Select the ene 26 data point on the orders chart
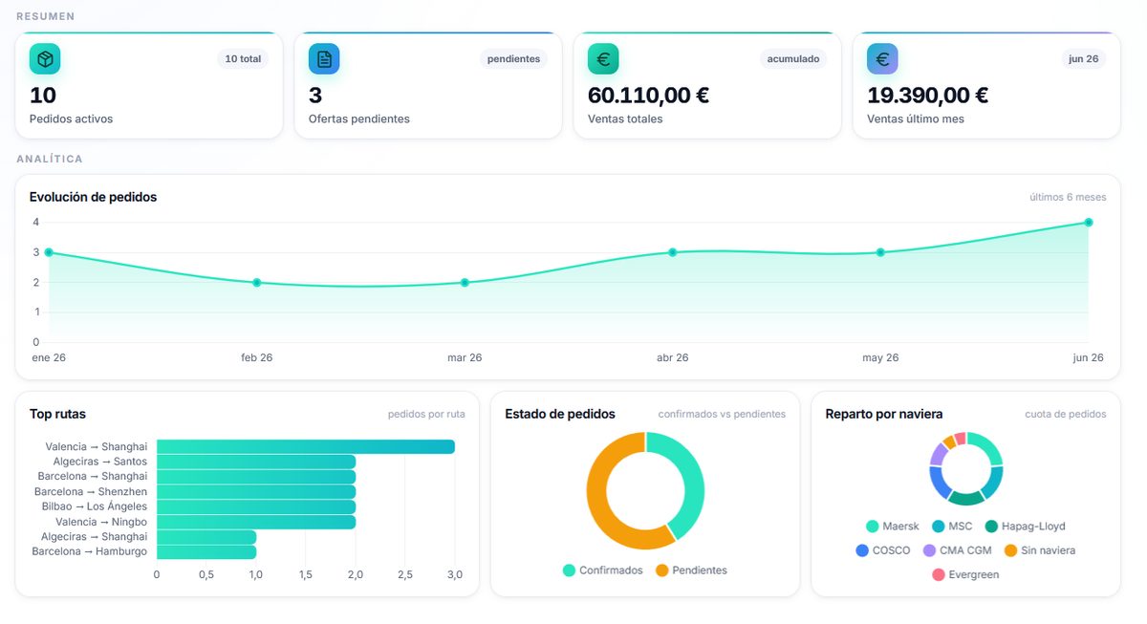This screenshot has width=1147, height=624. (49, 252)
